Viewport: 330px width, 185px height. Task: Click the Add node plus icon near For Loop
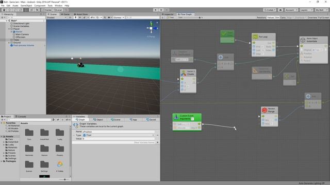point(221,57)
